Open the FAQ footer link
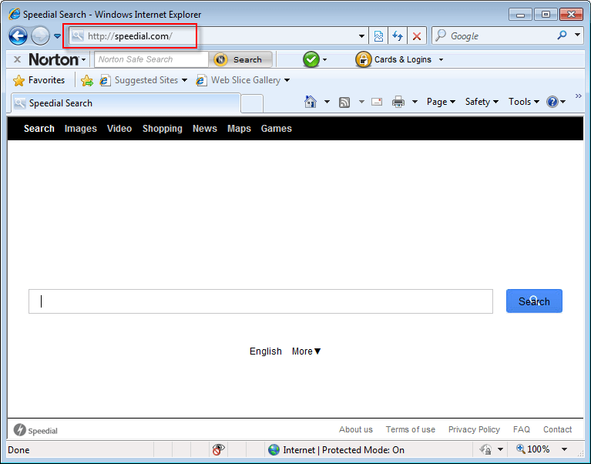This screenshot has width=591, height=464. [x=522, y=429]
